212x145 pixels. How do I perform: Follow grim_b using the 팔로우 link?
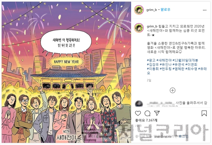coord(165,10)
